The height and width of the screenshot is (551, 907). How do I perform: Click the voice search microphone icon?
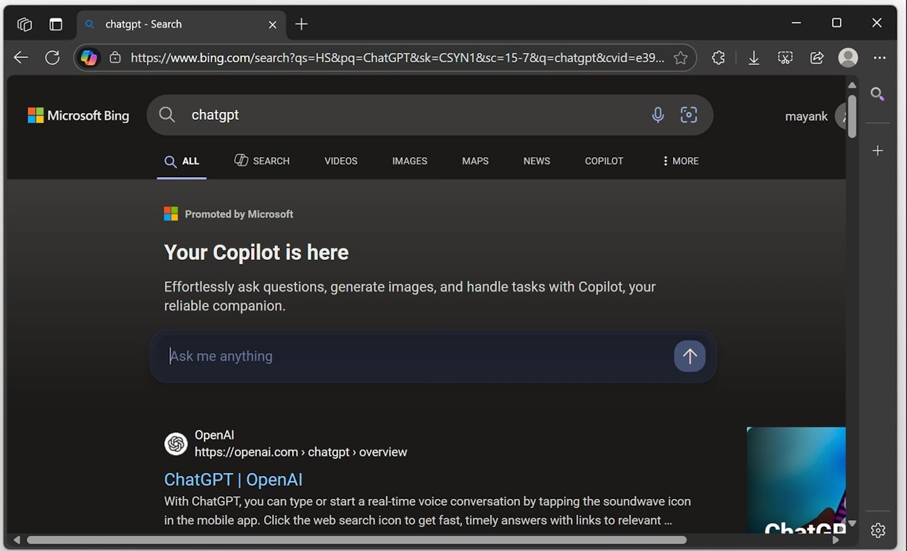[658, 115]
